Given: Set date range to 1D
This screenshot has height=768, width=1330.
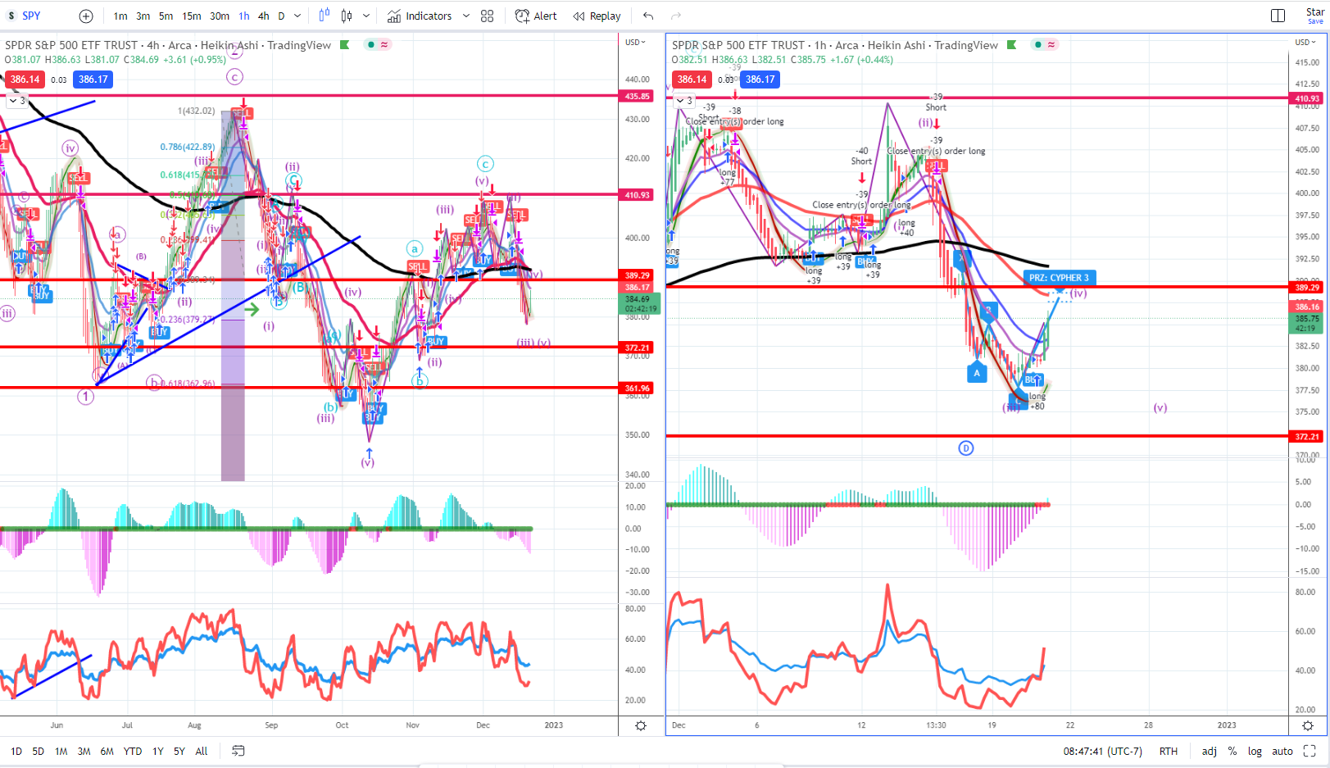Looking at the screenshot, I should coord(16,752).
